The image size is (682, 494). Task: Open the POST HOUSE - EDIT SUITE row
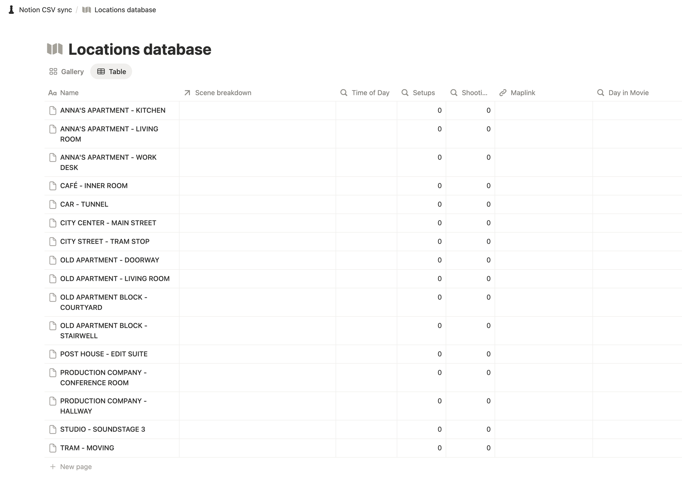pos(104,354)
